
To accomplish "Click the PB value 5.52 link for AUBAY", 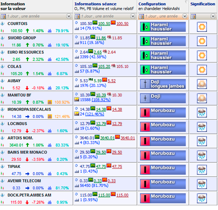I will click(112, 81).
